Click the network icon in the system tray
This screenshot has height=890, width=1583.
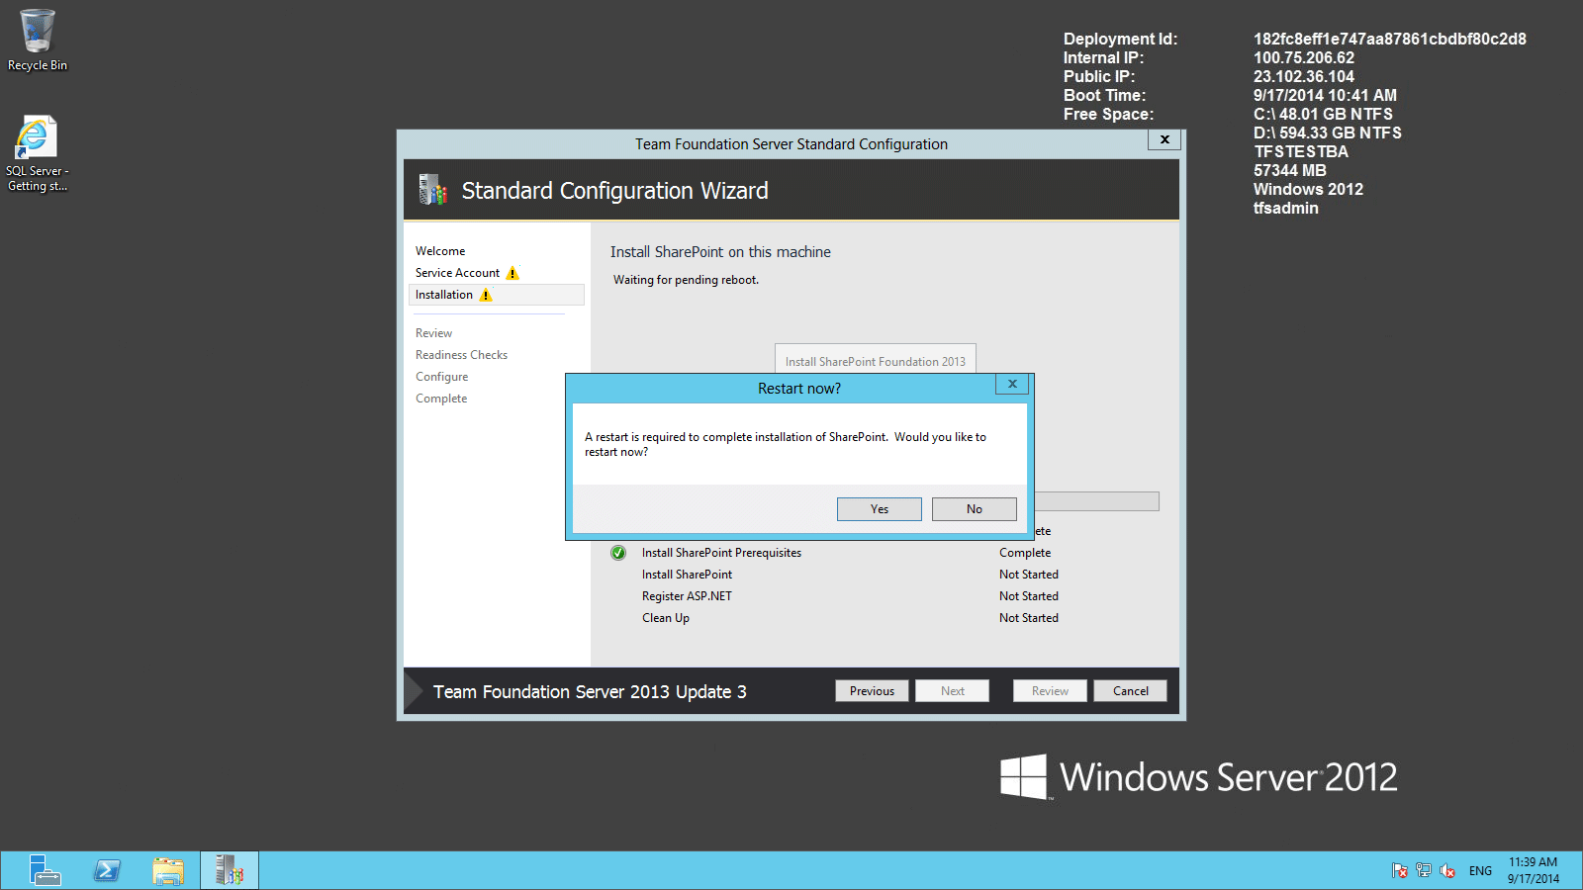1424,870
